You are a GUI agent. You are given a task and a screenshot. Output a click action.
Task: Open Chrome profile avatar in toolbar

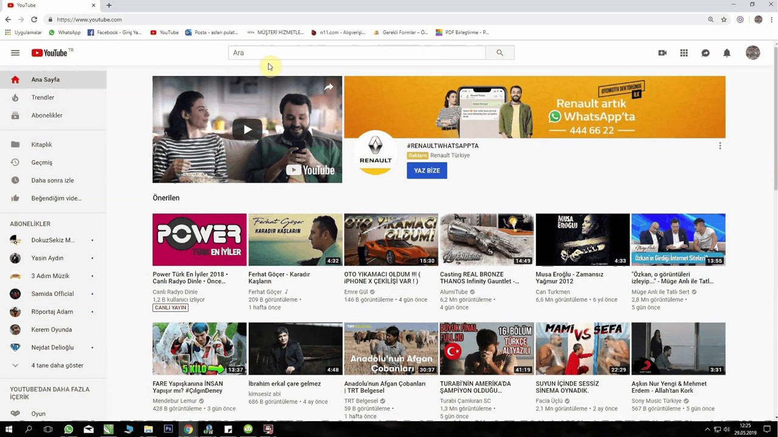click(x=758, y=19)
